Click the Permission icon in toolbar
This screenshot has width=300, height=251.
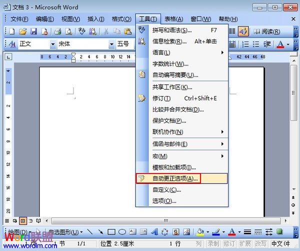(45, 31)
